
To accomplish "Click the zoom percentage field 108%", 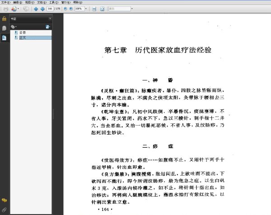I will pyautogui.click(x=79, y=9).
